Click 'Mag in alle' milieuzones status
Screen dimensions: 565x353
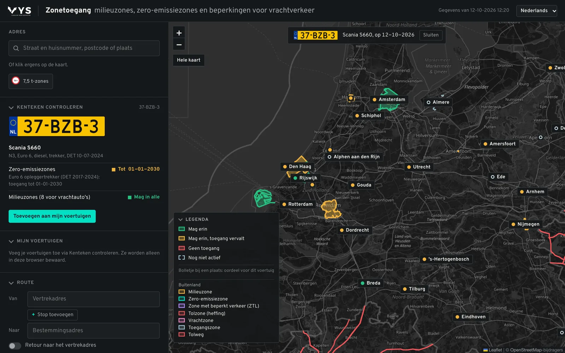click(144, 197)
